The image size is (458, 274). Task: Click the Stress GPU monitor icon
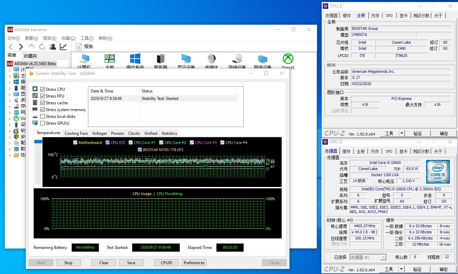click(35, 123)
